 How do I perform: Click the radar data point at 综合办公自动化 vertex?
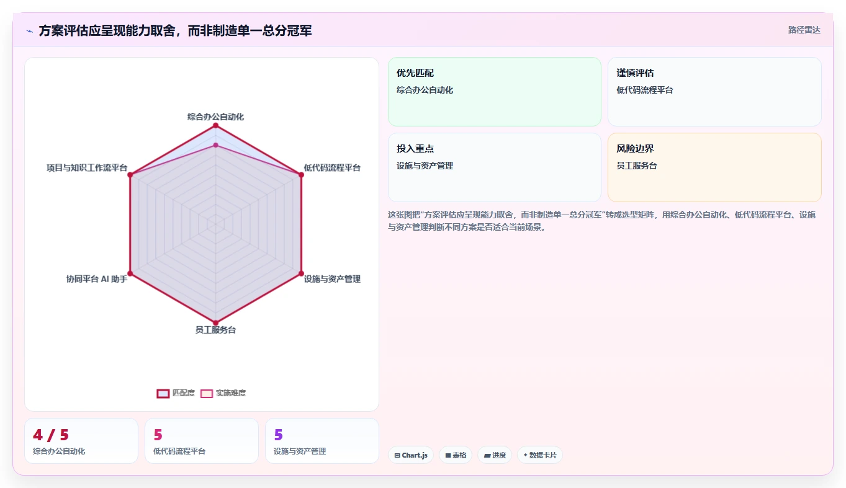point(215,125)
